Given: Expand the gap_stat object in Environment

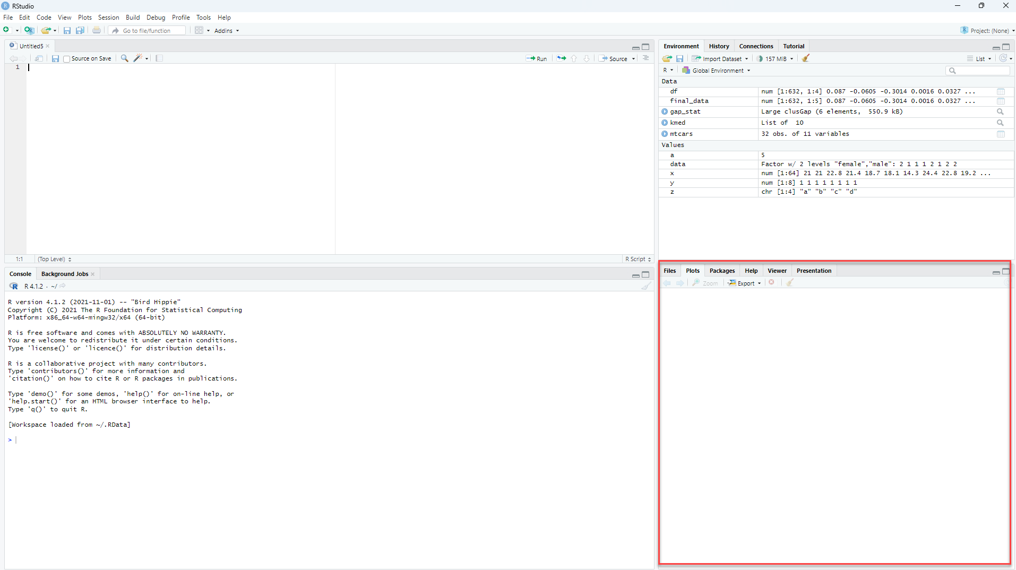Looking at the screenshot, I should [x=665, y=111].
